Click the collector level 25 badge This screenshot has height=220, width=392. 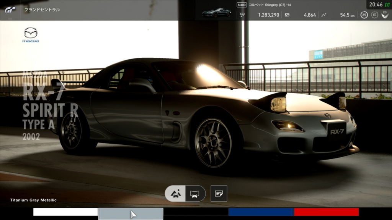364,15
